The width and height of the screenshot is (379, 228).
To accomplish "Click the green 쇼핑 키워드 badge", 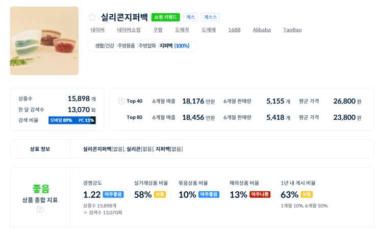I will coord(165,17).
